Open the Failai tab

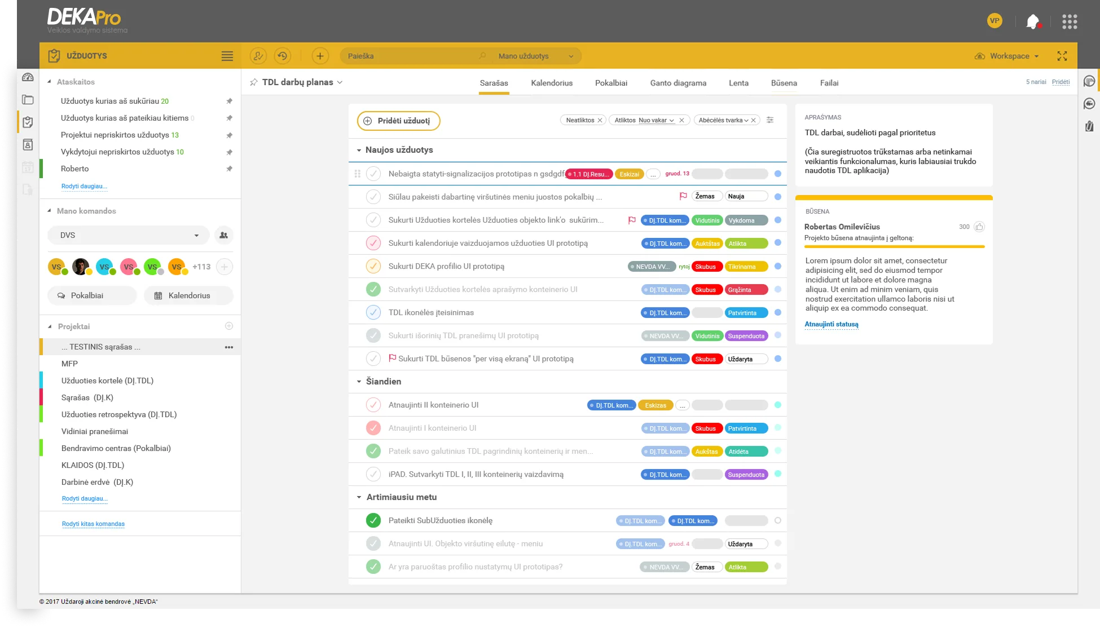(x=829, y=83)
